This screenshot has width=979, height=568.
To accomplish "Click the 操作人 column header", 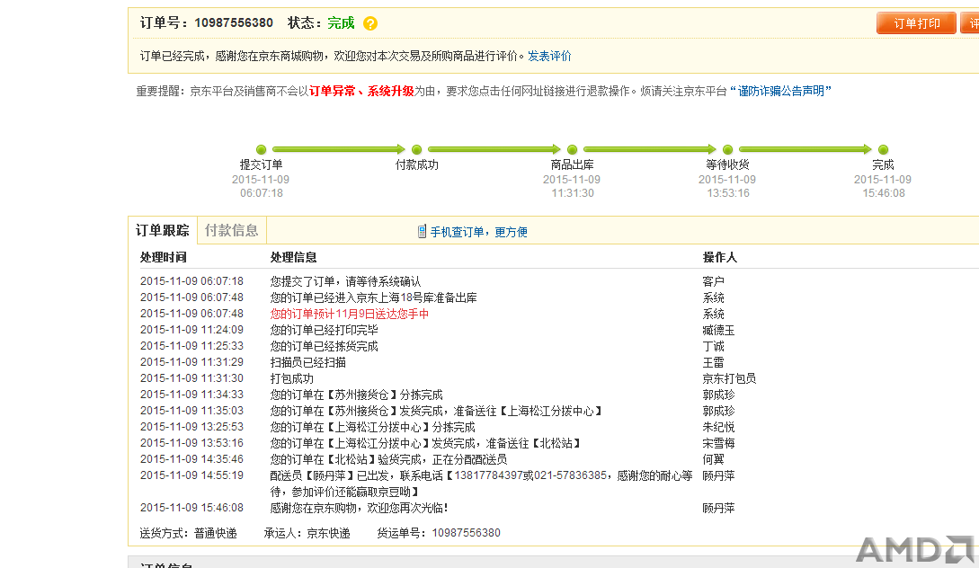I will coord(719,257).
